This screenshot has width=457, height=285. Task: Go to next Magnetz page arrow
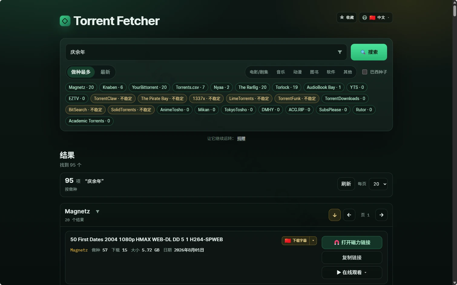pyautogui.click(x=381, y=215)
